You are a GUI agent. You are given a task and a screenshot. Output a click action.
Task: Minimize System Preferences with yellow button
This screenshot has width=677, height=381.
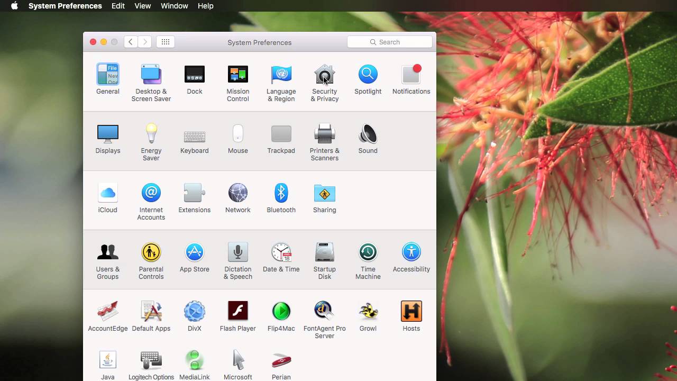click(104, 42)
